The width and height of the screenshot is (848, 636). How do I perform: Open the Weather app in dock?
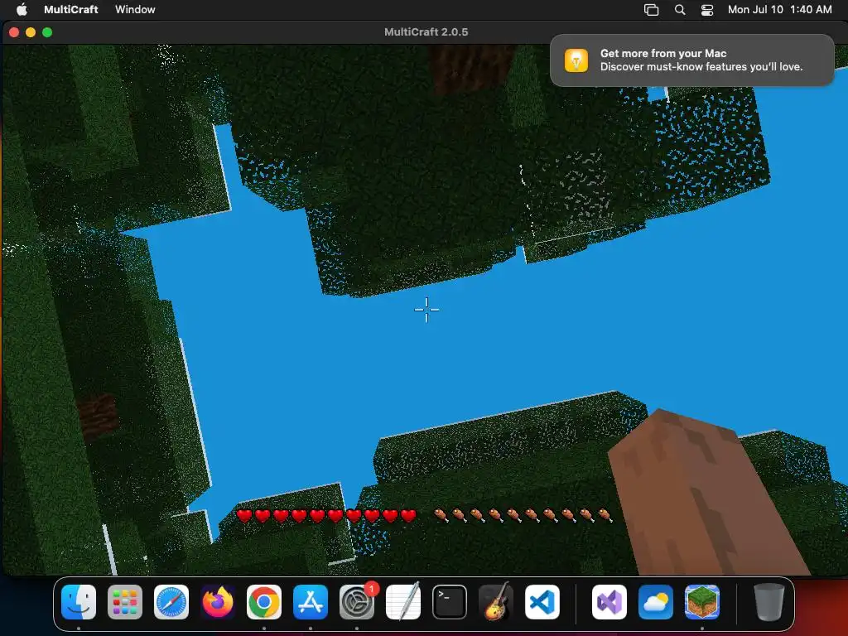tap(656, 602)
